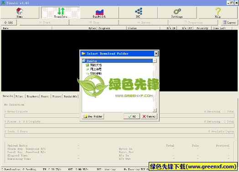Open the Settings gears
Viewport: 239px width, 172px height.
point(177,13)
